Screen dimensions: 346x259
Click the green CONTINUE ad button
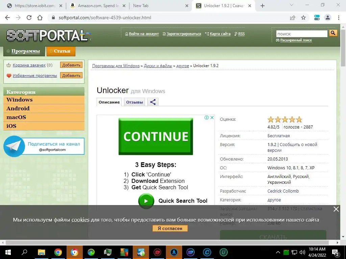tap(156, 136)
